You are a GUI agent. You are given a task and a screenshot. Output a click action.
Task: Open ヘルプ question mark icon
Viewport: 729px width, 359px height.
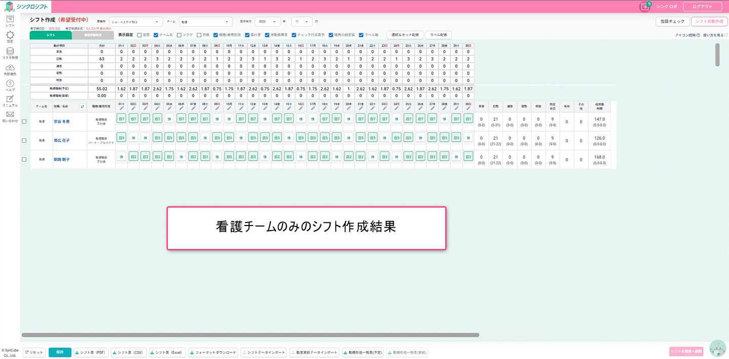[10, 84]
